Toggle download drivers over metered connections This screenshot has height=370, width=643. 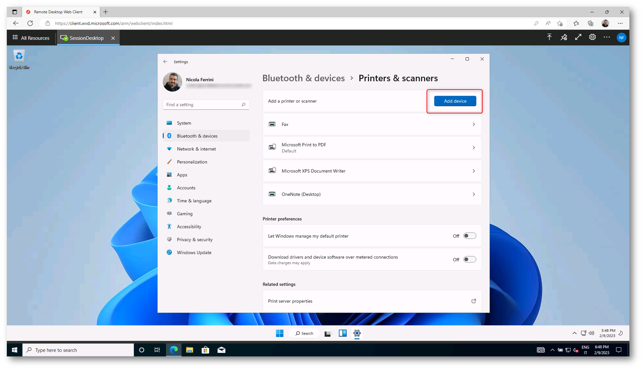469,259
